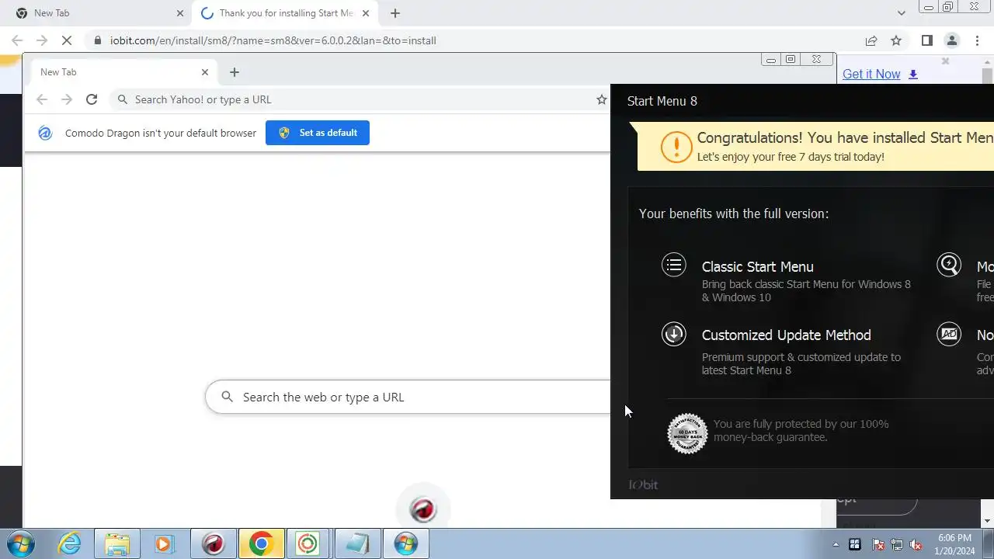Click 'Customized Update Method' heading text
994x559 pixels.
787,335
